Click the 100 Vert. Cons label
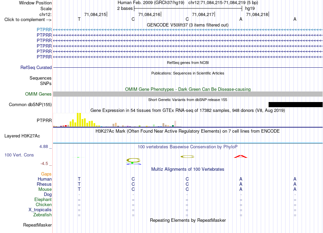 click(x=19, y=155)
